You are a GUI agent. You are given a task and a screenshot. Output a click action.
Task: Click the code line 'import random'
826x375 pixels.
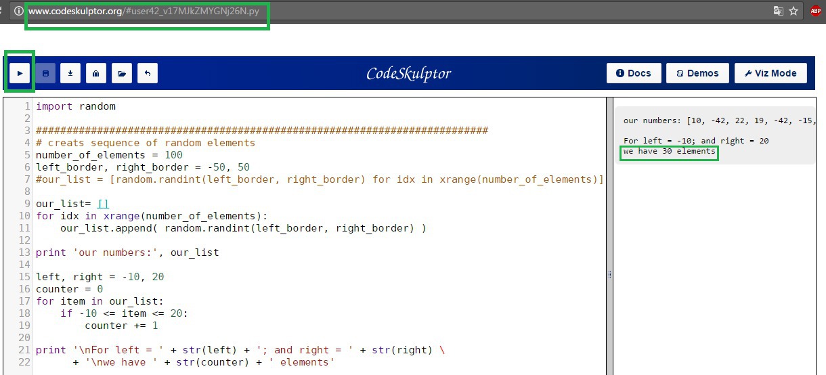pyautogui.click(x=76, y=106)
